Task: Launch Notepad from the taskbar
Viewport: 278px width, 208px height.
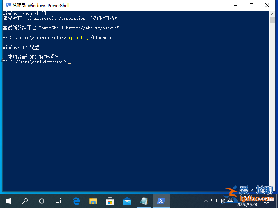Action: 144,201
